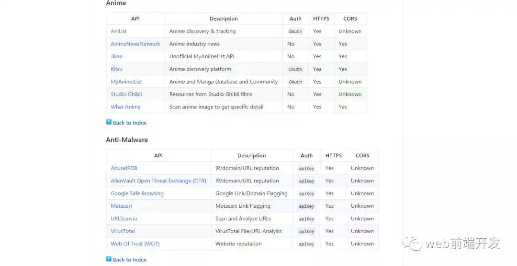Open the Studio Ghibli API link
The image size is (517, 266).
tap(126, 94)
